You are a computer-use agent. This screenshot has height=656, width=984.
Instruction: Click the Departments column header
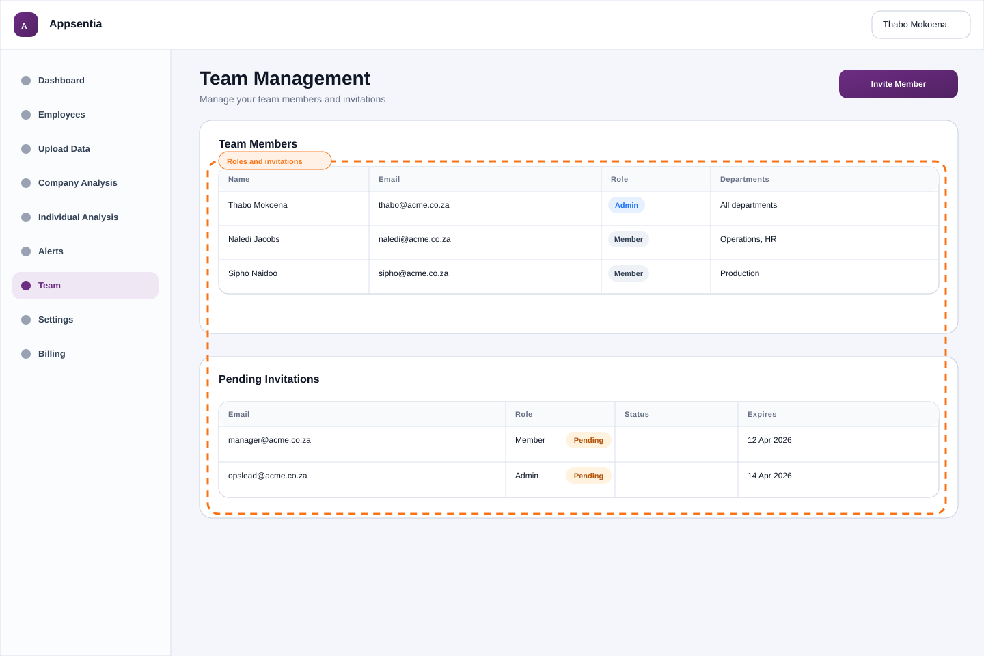(x=745, y=179)
